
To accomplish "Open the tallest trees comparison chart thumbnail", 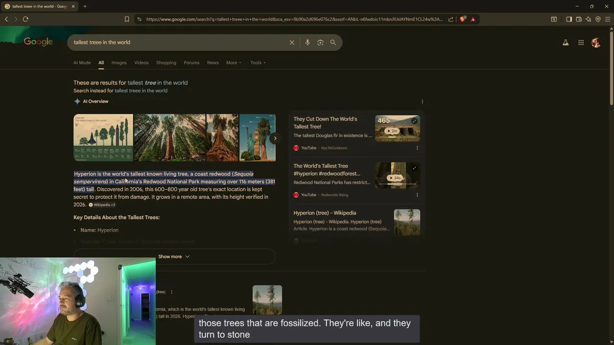I will click(x=103, y=138).
